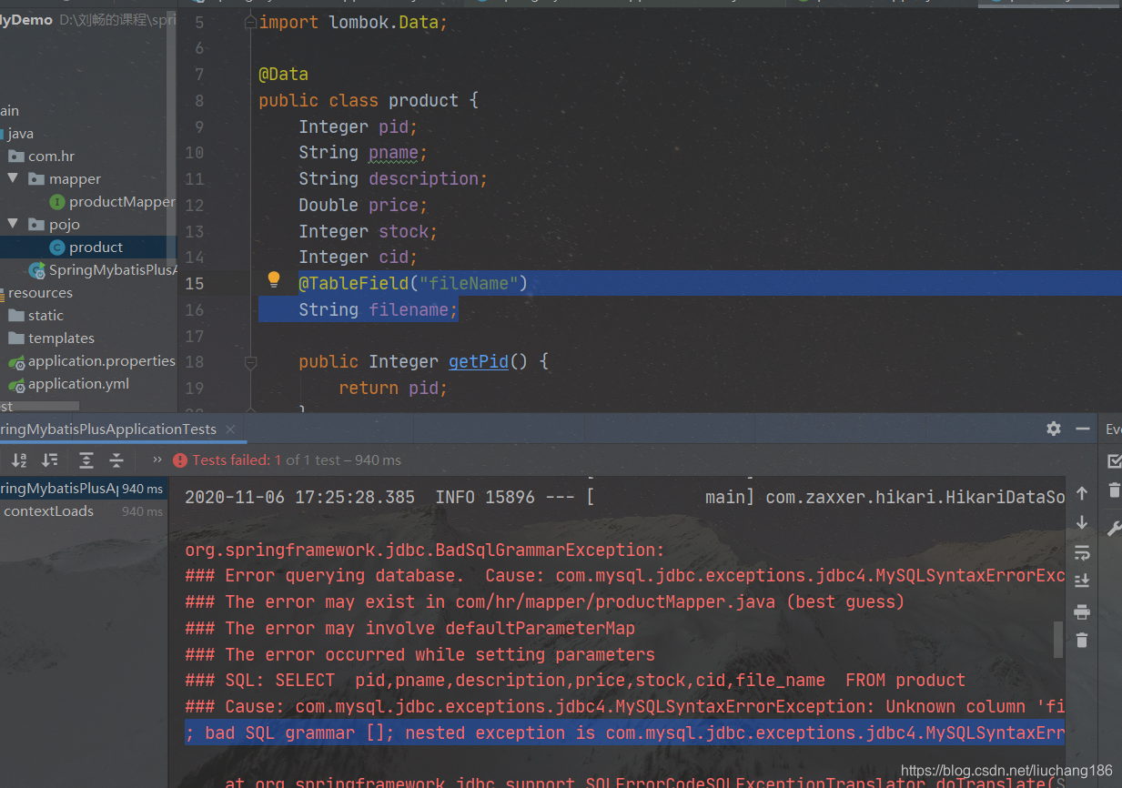Image resolution: width=1122 pixels, height=788 pixels.
Task: Switch to the SpringMybatisPlusApplicationTests tab
Action: point(109,429)
